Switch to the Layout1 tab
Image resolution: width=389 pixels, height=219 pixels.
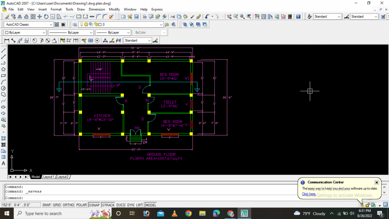coord(48,177)
